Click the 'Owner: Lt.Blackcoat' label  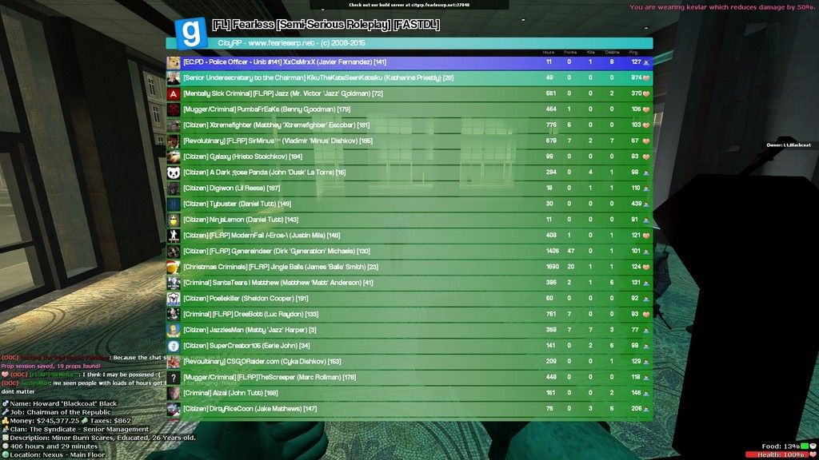pyautogui.click(x=789, y=145)
